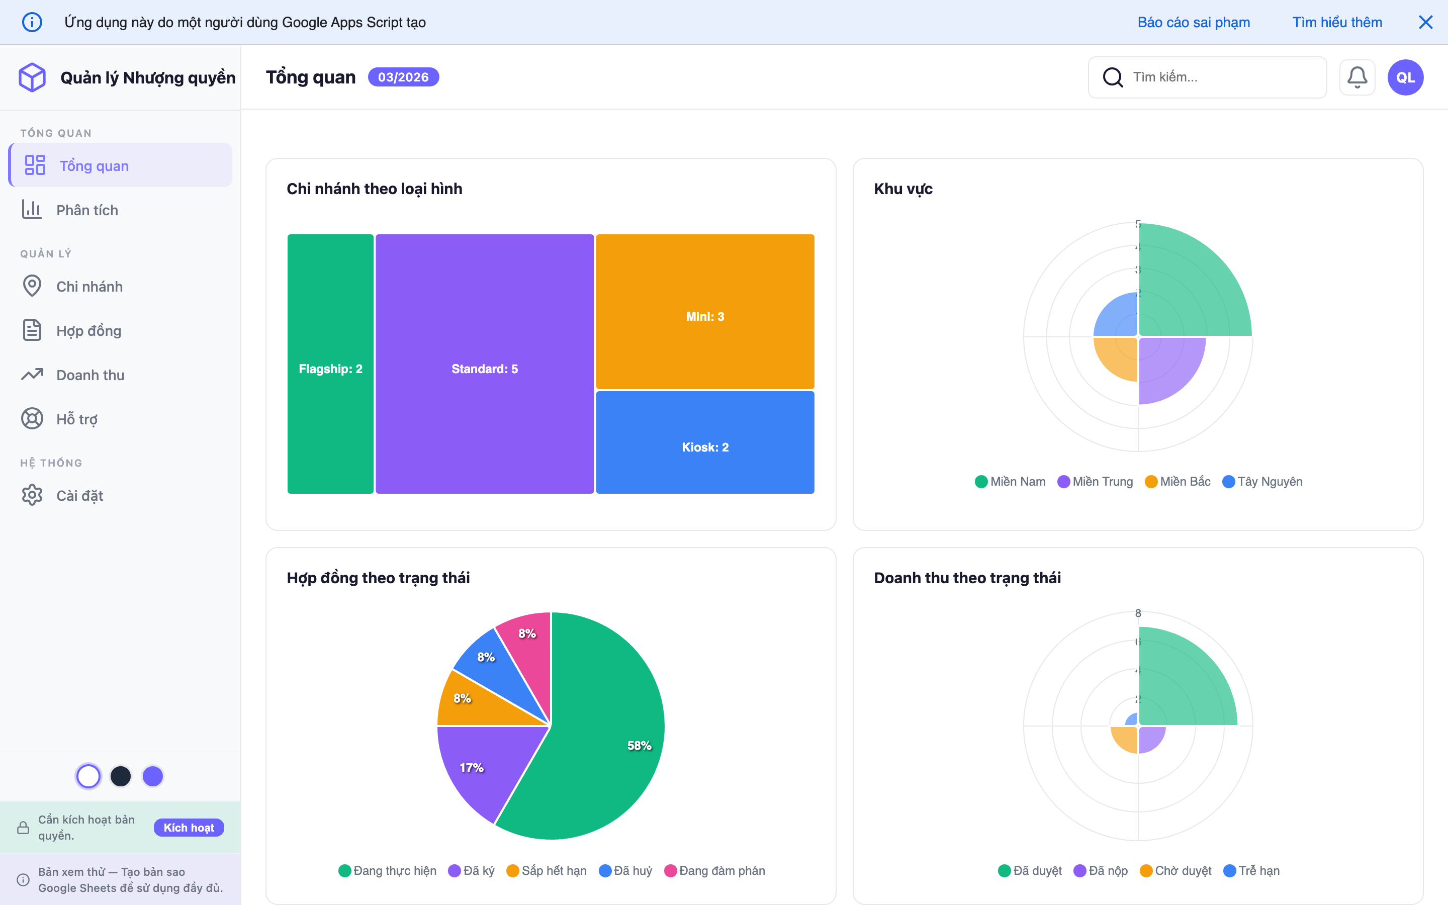Follow the Tìm hiểu thêm link

pyautogui.click(x=1337, y=22)
